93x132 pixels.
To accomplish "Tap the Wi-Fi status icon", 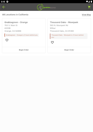I will tap(87, 2).
